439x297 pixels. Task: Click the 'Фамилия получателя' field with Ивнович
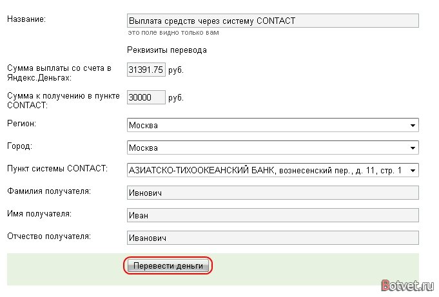(273, 193)
